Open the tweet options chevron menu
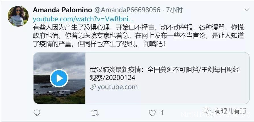This screenshot has width=254, height=122. click(246, 10)
